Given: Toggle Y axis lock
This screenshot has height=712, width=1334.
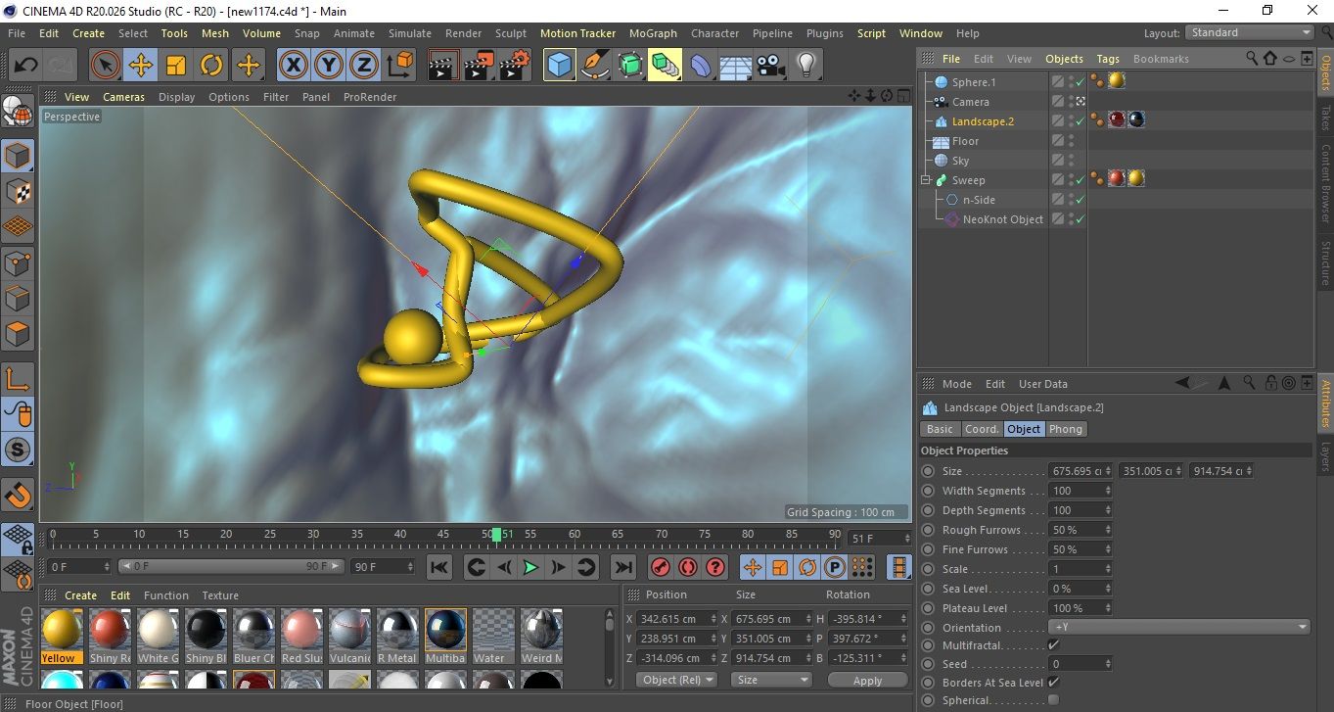Looking at the screenshot, I should [329, 66].
